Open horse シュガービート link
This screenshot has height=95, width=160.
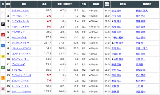pyautogui.click(x=19, y=38)
